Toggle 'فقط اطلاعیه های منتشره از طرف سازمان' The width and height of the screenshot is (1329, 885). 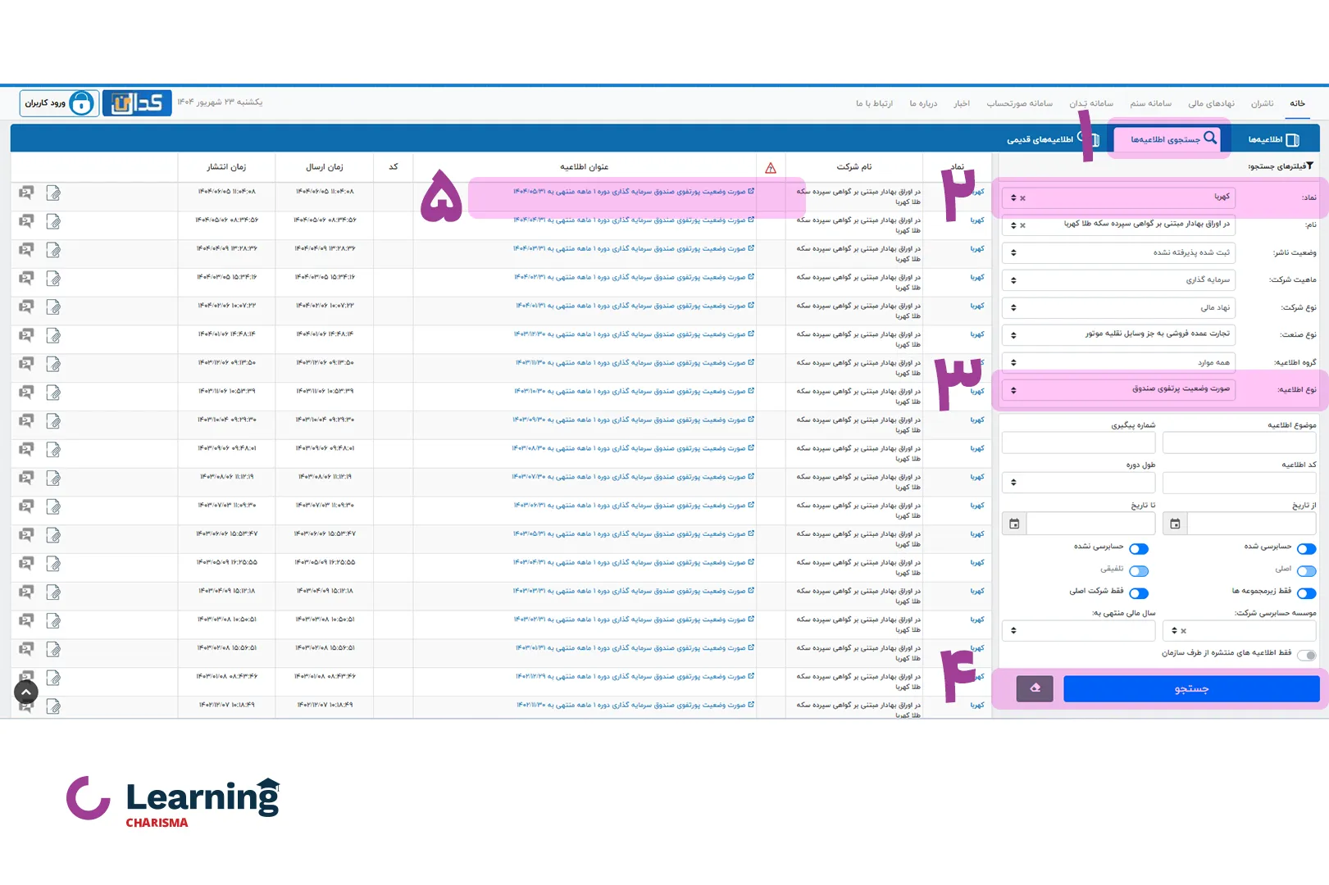tap(1307, 656)
